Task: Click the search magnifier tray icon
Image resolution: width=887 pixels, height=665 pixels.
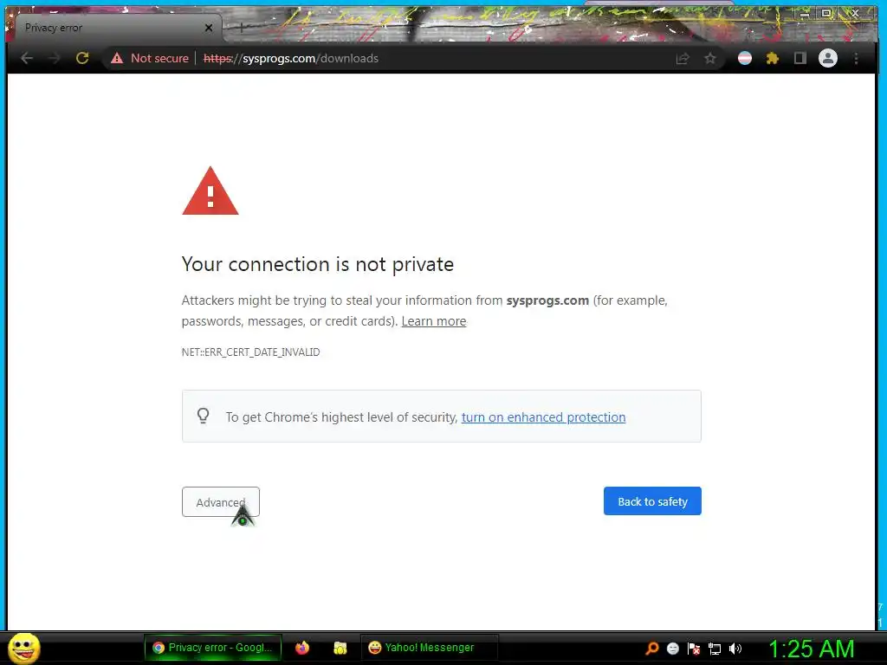Action: tap(651, 649)
